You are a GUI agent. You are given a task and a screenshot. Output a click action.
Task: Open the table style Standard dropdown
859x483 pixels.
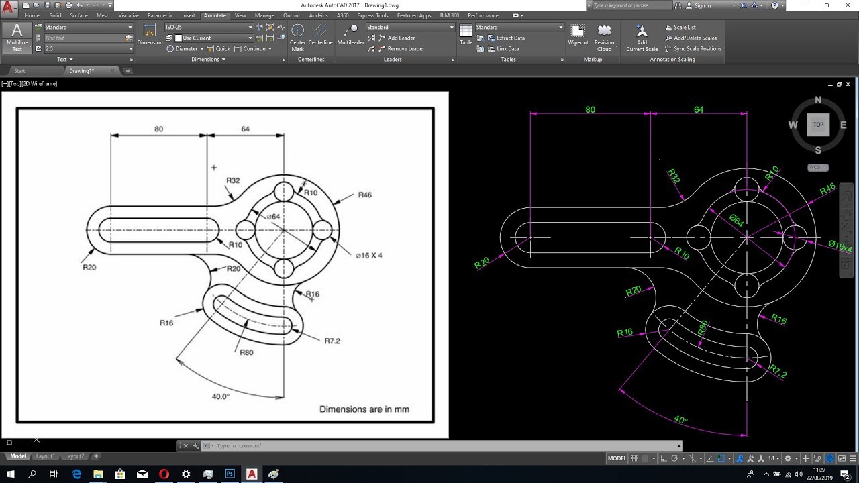[x=520, y=27]
